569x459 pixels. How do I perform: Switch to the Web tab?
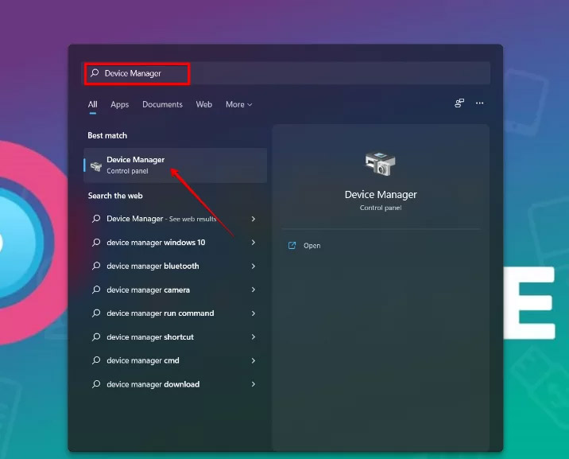pos(204,104)
